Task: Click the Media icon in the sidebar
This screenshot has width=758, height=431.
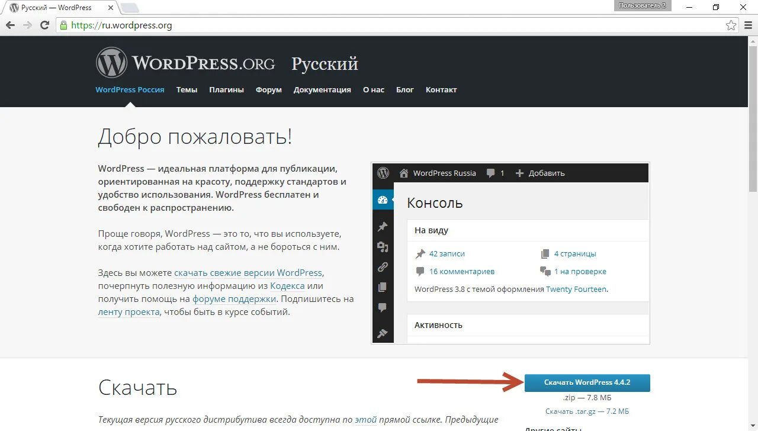Action: 383,247
